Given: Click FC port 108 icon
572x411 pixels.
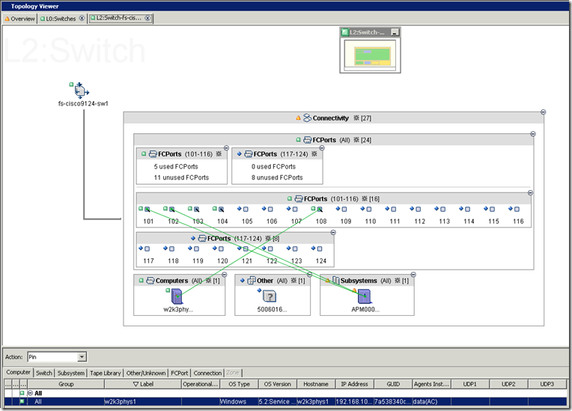Looking at the screenshot, I should point(320,210).
